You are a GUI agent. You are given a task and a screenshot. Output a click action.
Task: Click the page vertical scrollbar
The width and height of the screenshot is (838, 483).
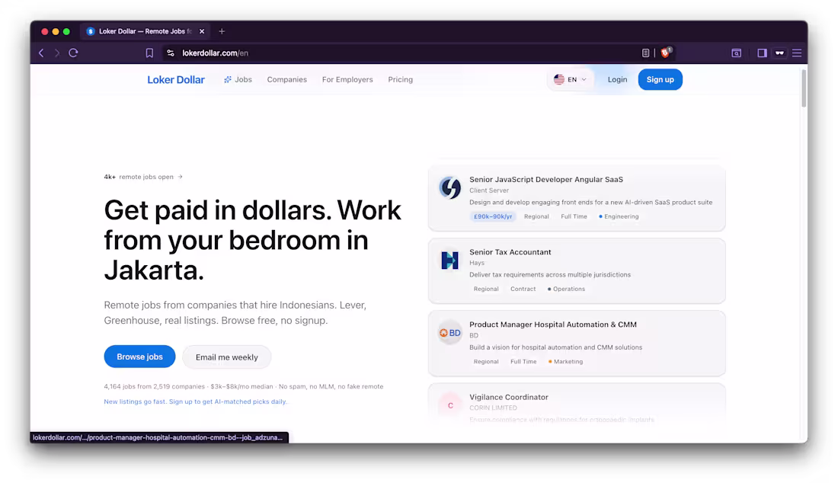click(x=803, y=88)
